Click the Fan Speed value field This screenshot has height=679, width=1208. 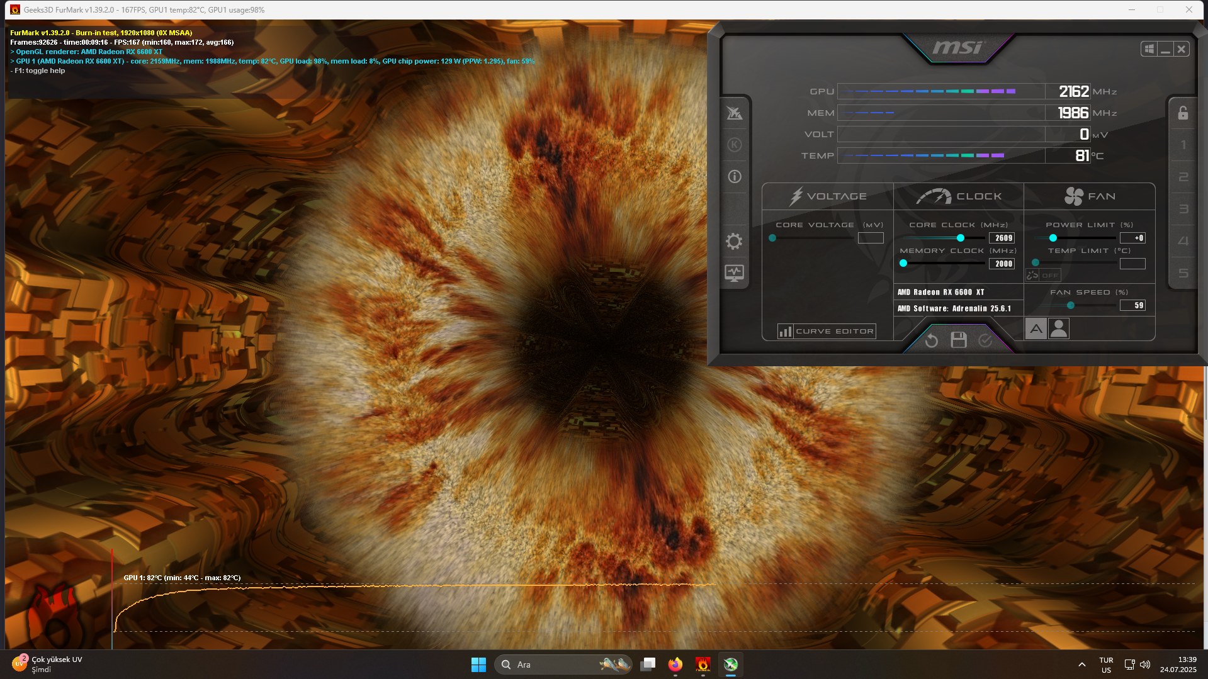[1132, 305]
